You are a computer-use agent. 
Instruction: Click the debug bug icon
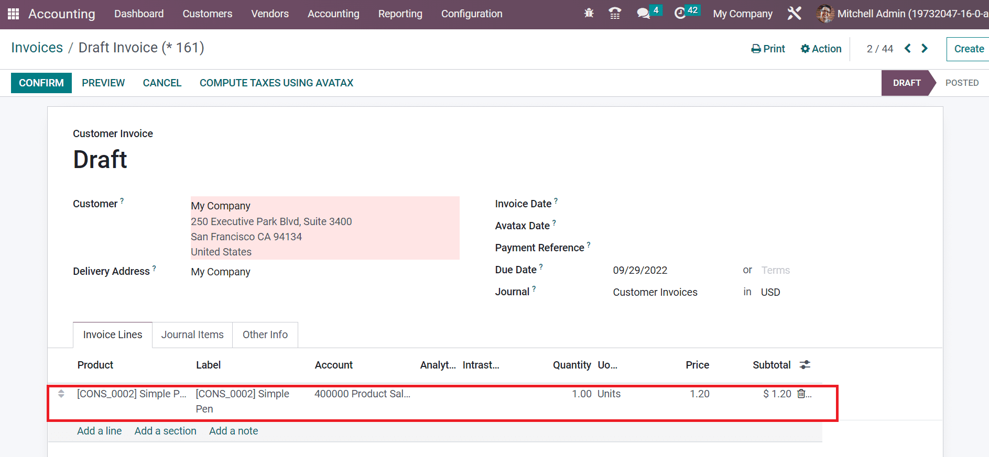[589, 14]
